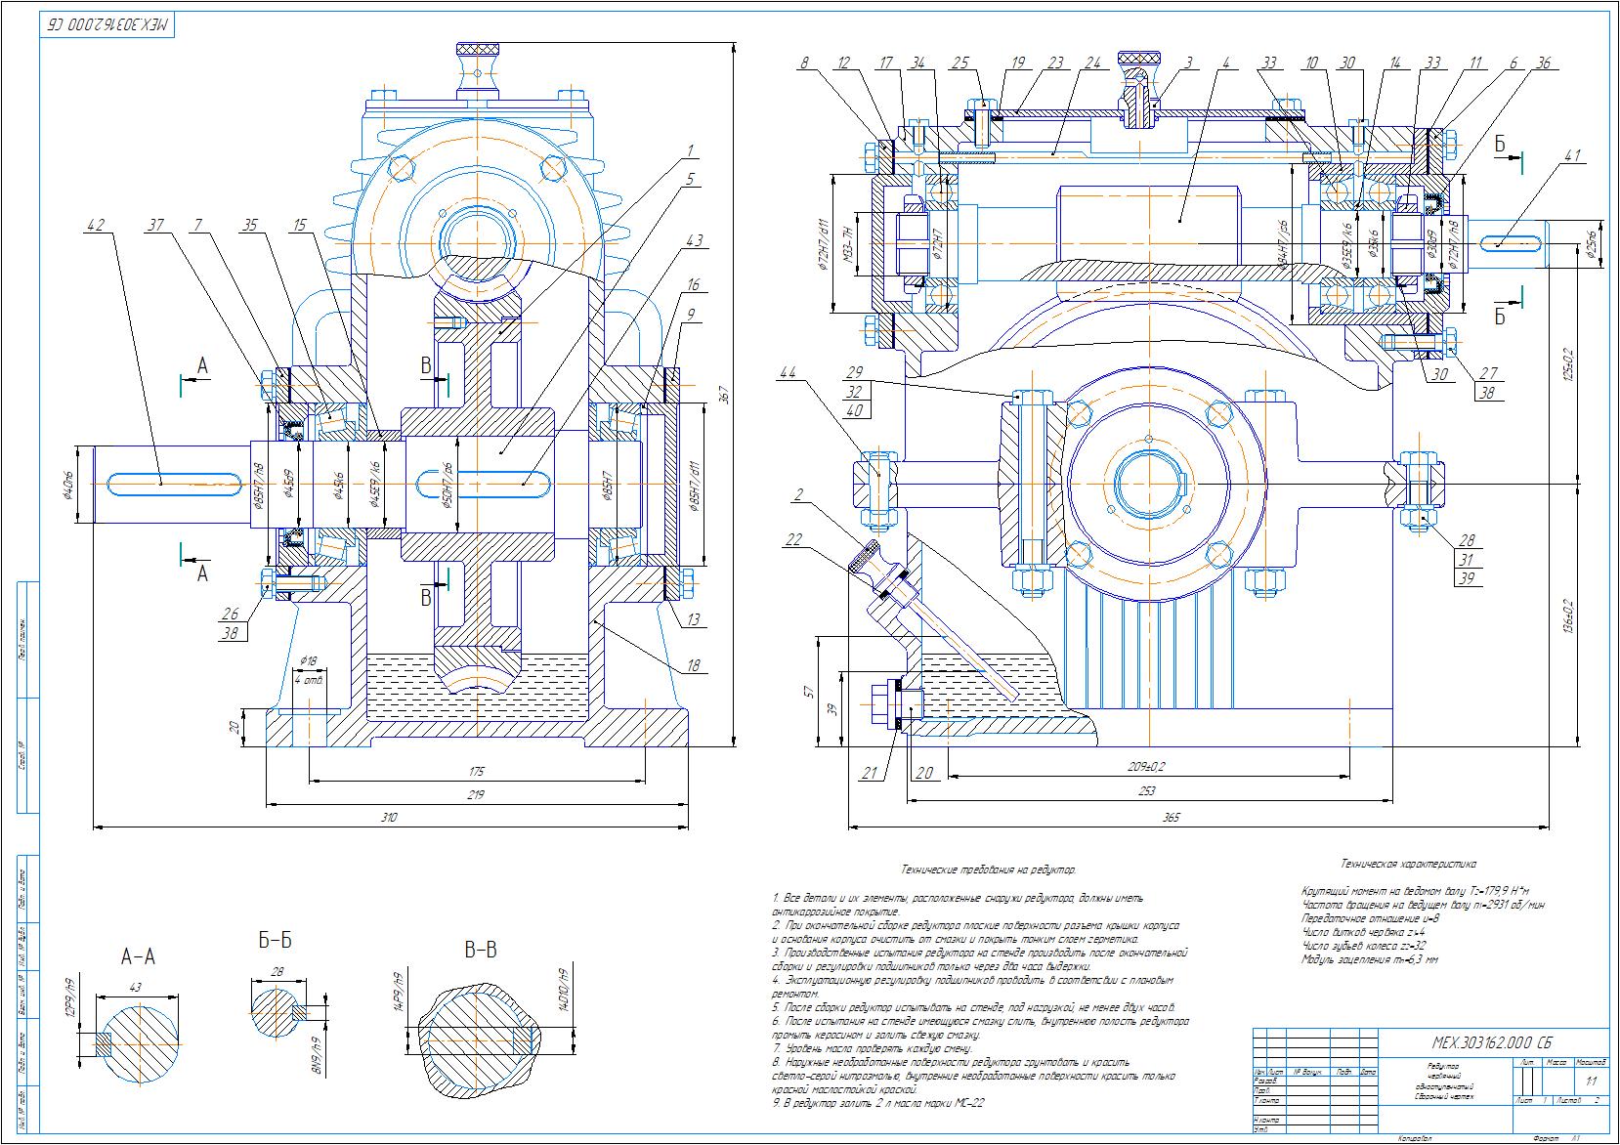The image size is (1620, 1145).
Task: Select part callout number 42
Action: point(95,225)
